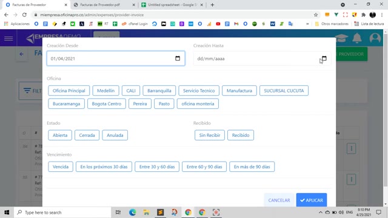Screen dimensions: 388x218
Task: Apply filters with APLICAR button
Action: [x=312, y=200]
